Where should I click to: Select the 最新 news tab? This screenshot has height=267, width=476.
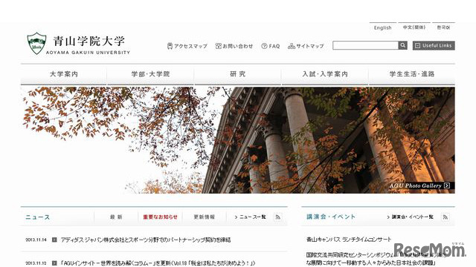point(116,217)
